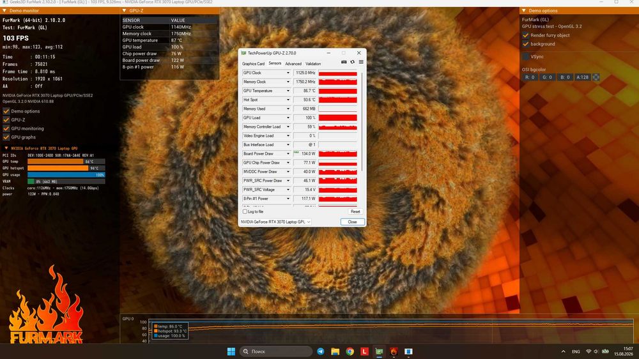Click the GPU-Z title bar app icon
639x359 pixels.
243,53
